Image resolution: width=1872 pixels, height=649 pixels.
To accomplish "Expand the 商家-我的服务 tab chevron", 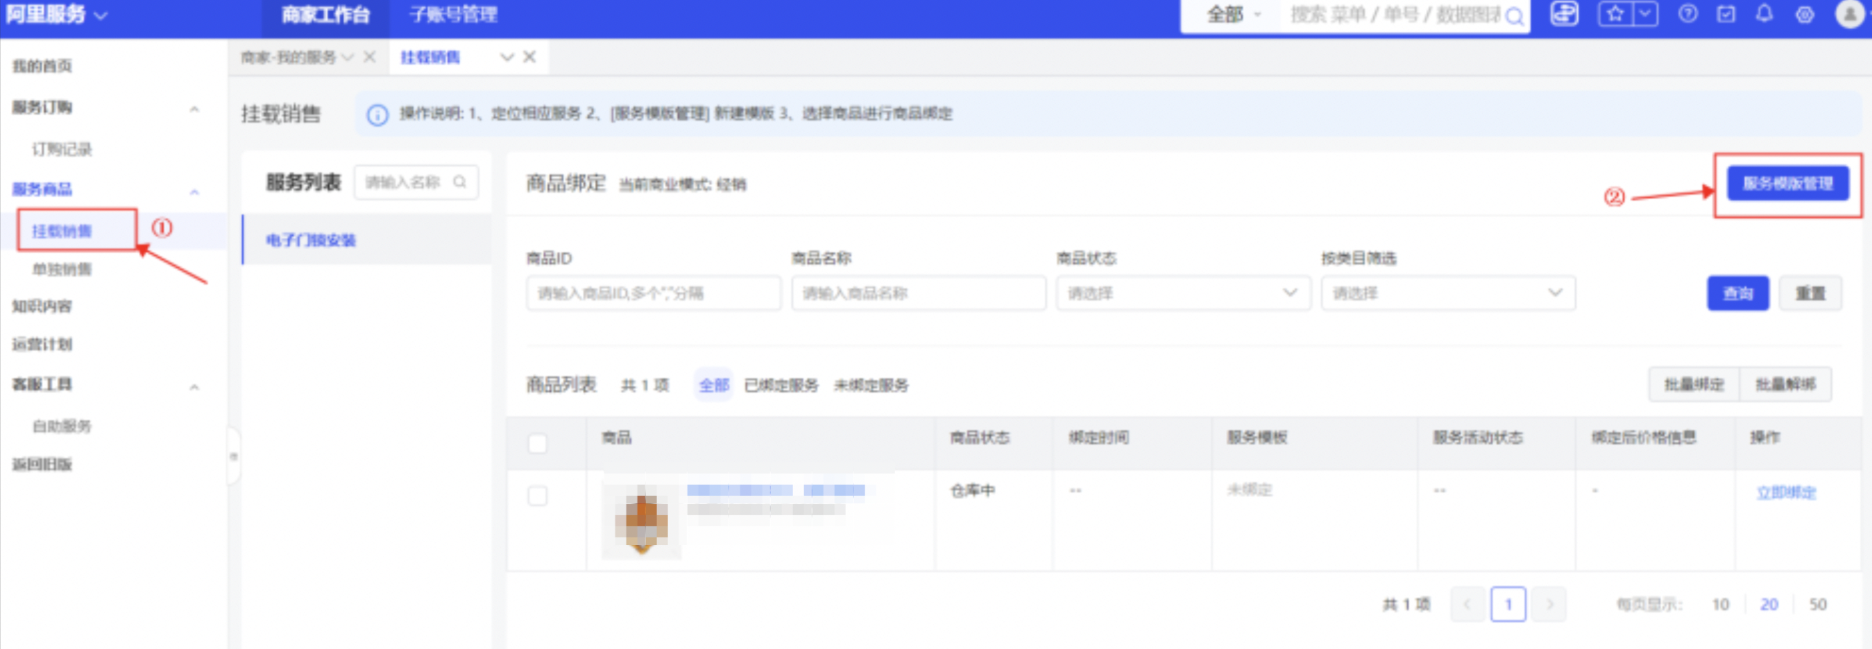I will coord(348,58).
